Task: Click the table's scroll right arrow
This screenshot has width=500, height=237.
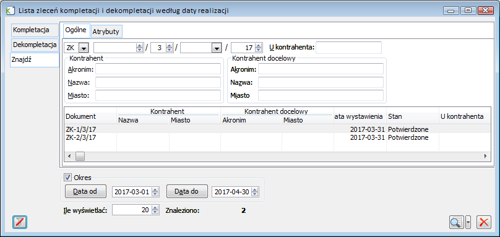Action: (x=485, y=157)
